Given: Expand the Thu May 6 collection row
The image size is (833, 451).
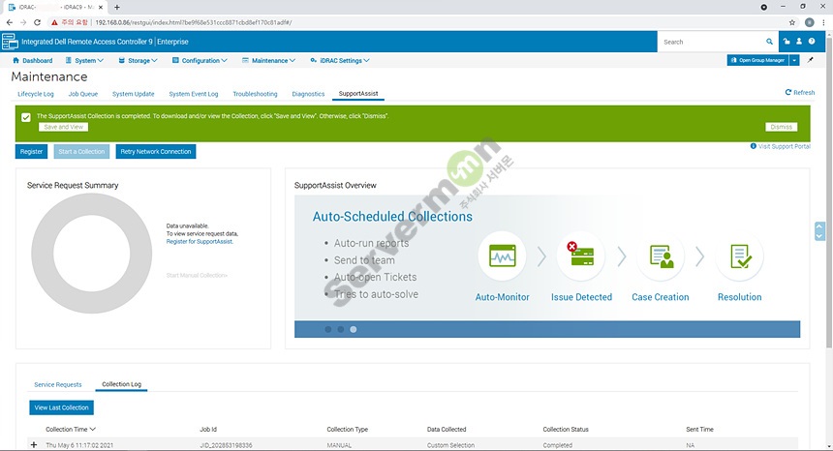Looking at the screenshot, I should pos(34,444).
